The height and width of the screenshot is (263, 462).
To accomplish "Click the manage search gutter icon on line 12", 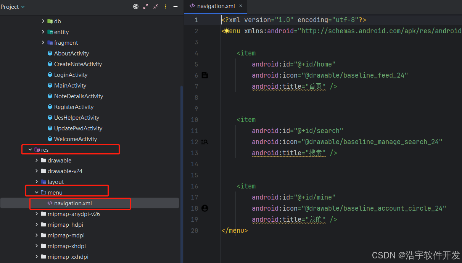I will [x=205, y=142].
